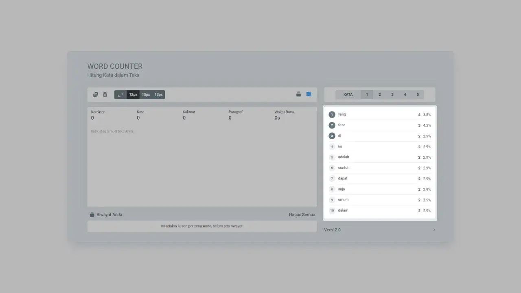Click the badge next to the word 'fase'

332,125
